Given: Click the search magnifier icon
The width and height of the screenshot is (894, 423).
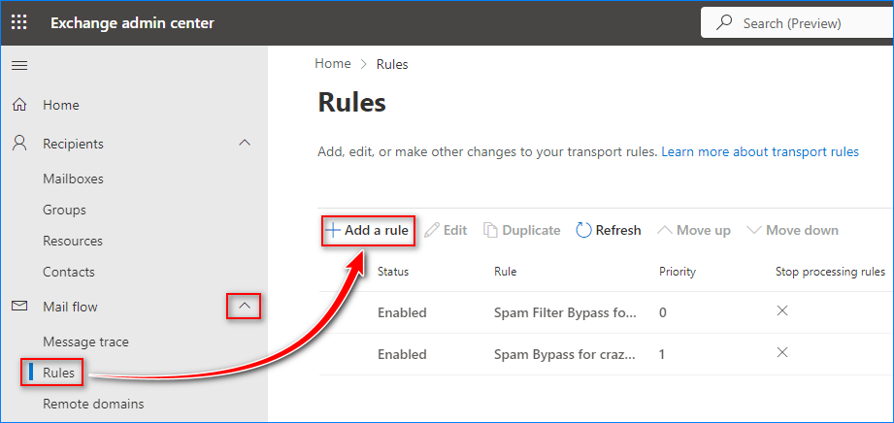Looking at the screenshot, I should (724, 23).
